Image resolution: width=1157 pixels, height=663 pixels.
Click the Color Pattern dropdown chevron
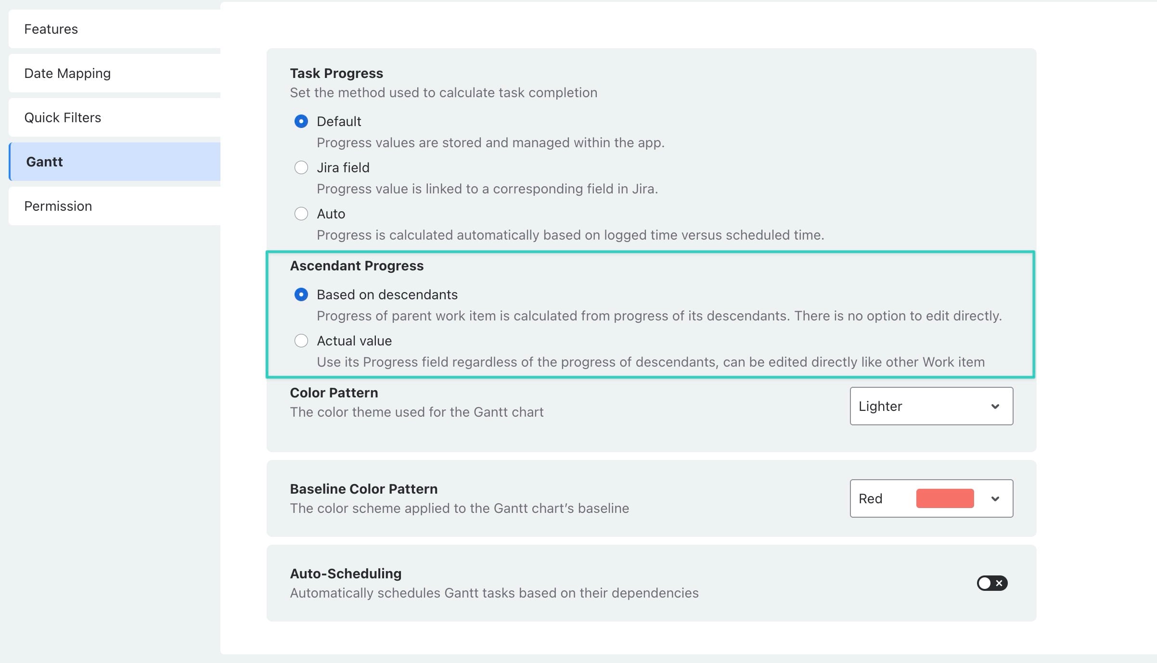pyautogui.click(x=995, y=407)
